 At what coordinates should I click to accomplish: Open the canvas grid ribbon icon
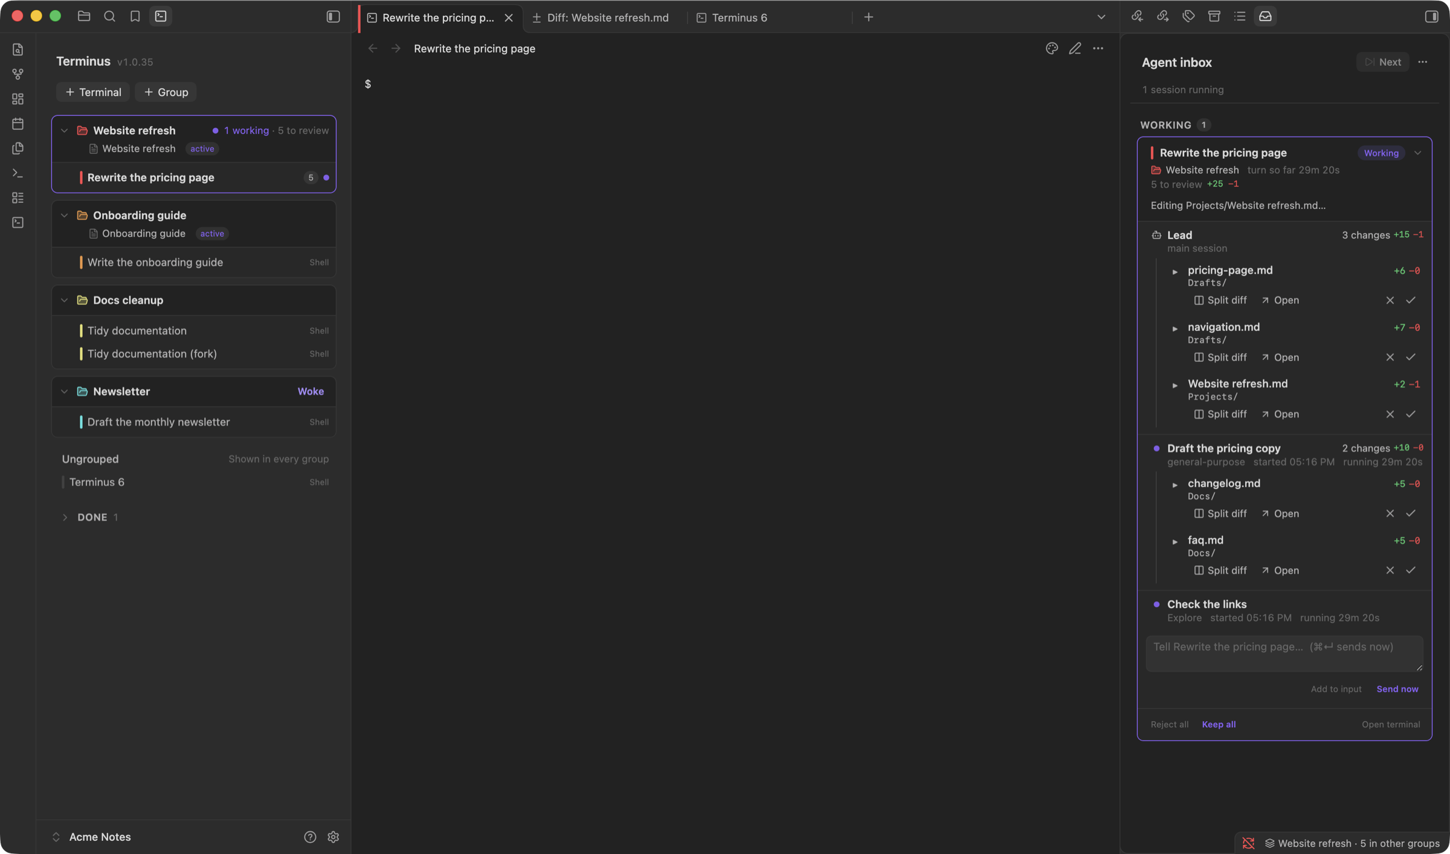point(18,99)
